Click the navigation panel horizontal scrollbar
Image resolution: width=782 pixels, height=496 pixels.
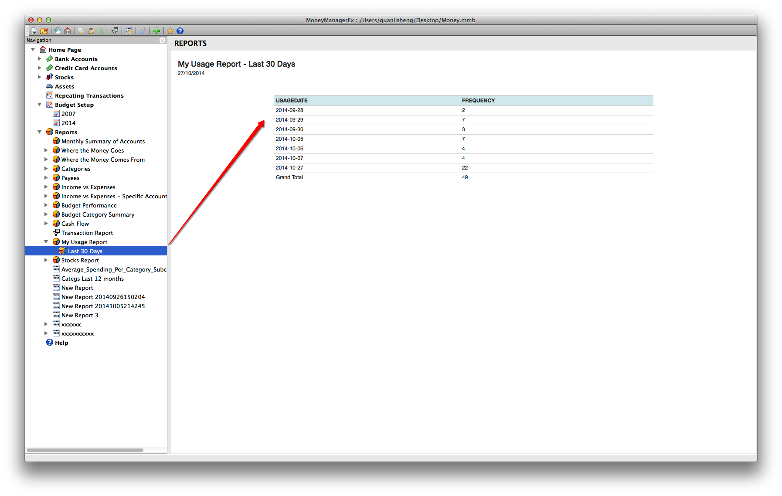85,450
